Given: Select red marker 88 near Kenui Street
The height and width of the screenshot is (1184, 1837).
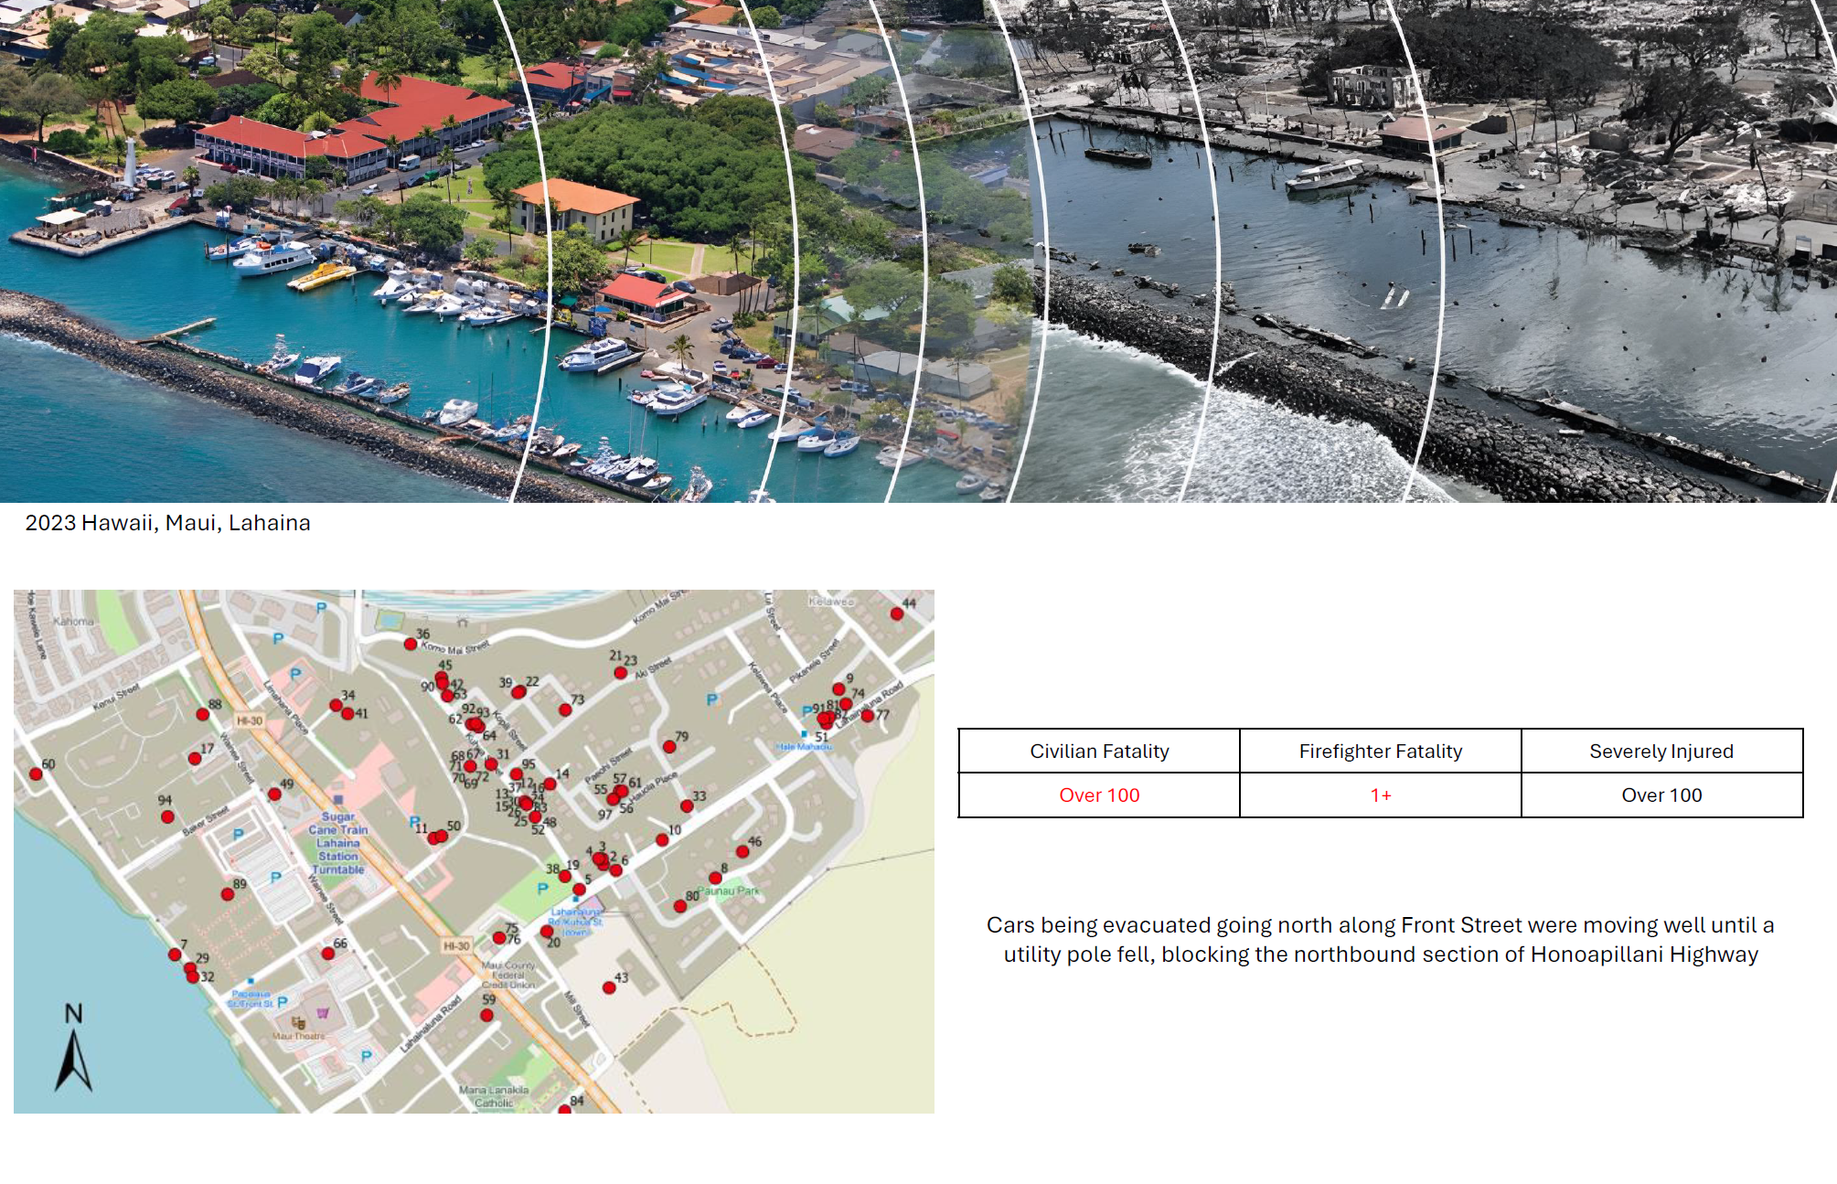Looking at the screenshot, I should click(x=203, y=715).
